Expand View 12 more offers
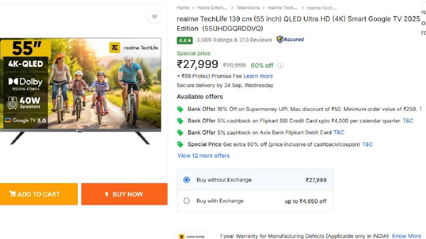The image size is (426, 239). (x=203, y=156)
